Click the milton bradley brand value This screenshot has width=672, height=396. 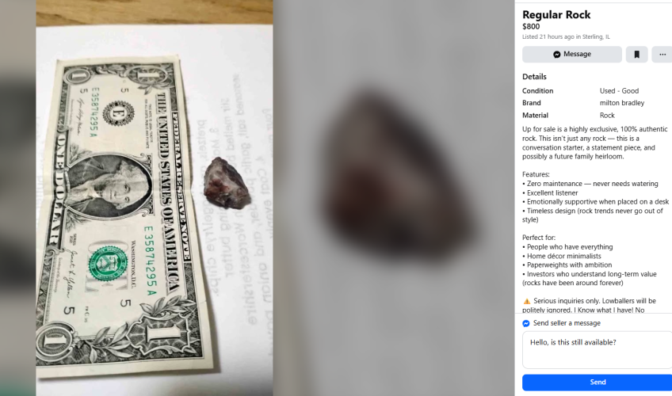[622, 103]
